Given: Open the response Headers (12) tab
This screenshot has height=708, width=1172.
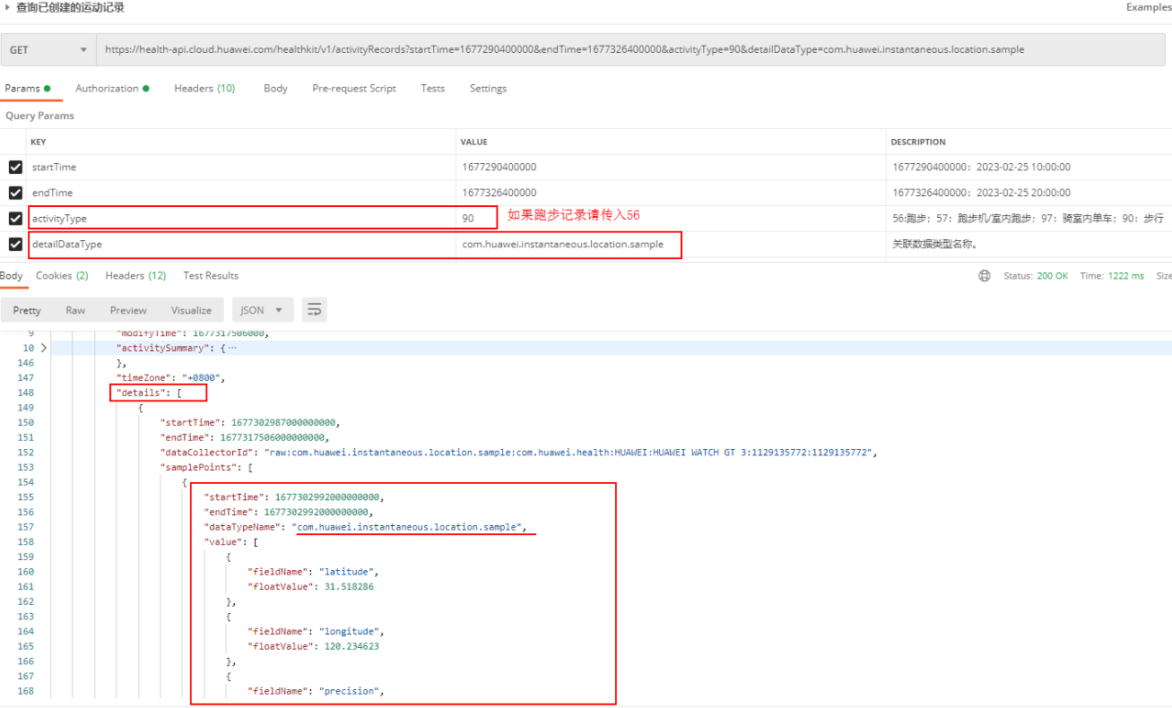Looking at the screenshot, I should 135,276.
